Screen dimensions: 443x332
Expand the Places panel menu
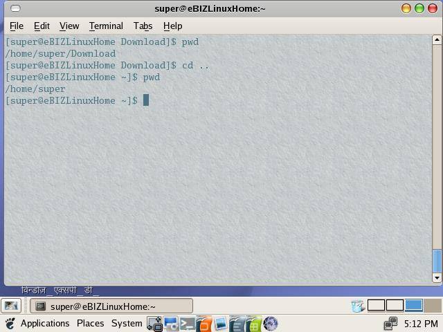pos(90,324)
